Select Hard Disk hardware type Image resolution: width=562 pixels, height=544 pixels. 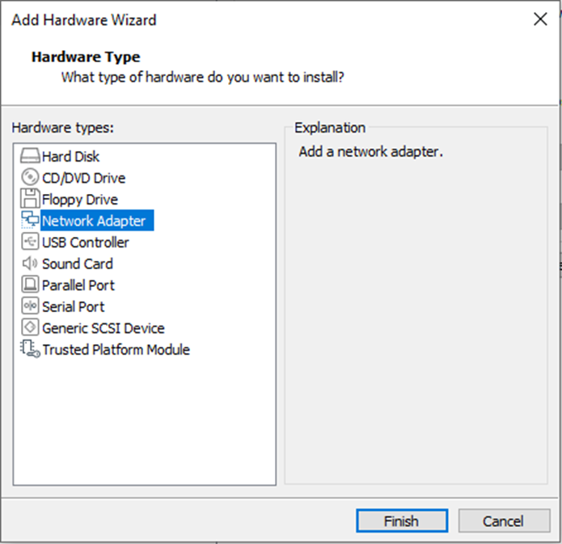pos(70,157)
